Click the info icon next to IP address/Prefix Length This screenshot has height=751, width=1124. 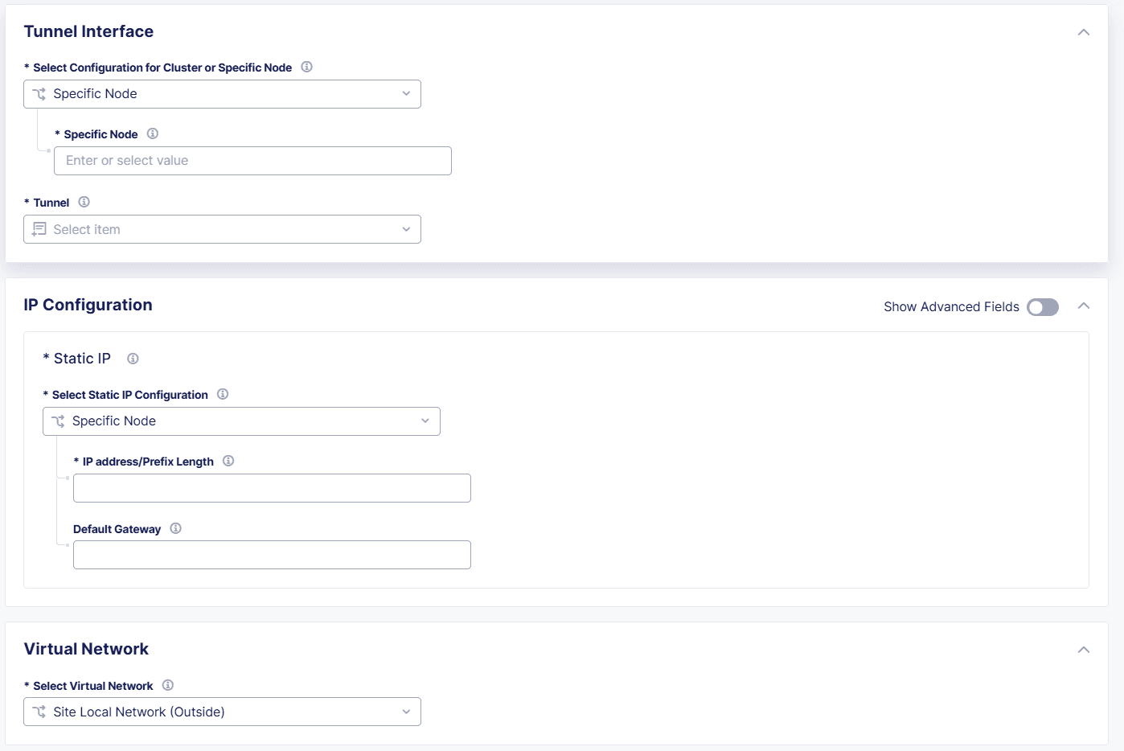pos(228,461)
